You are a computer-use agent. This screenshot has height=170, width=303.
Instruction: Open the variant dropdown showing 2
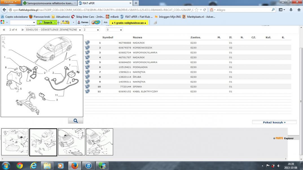point(91,30)
